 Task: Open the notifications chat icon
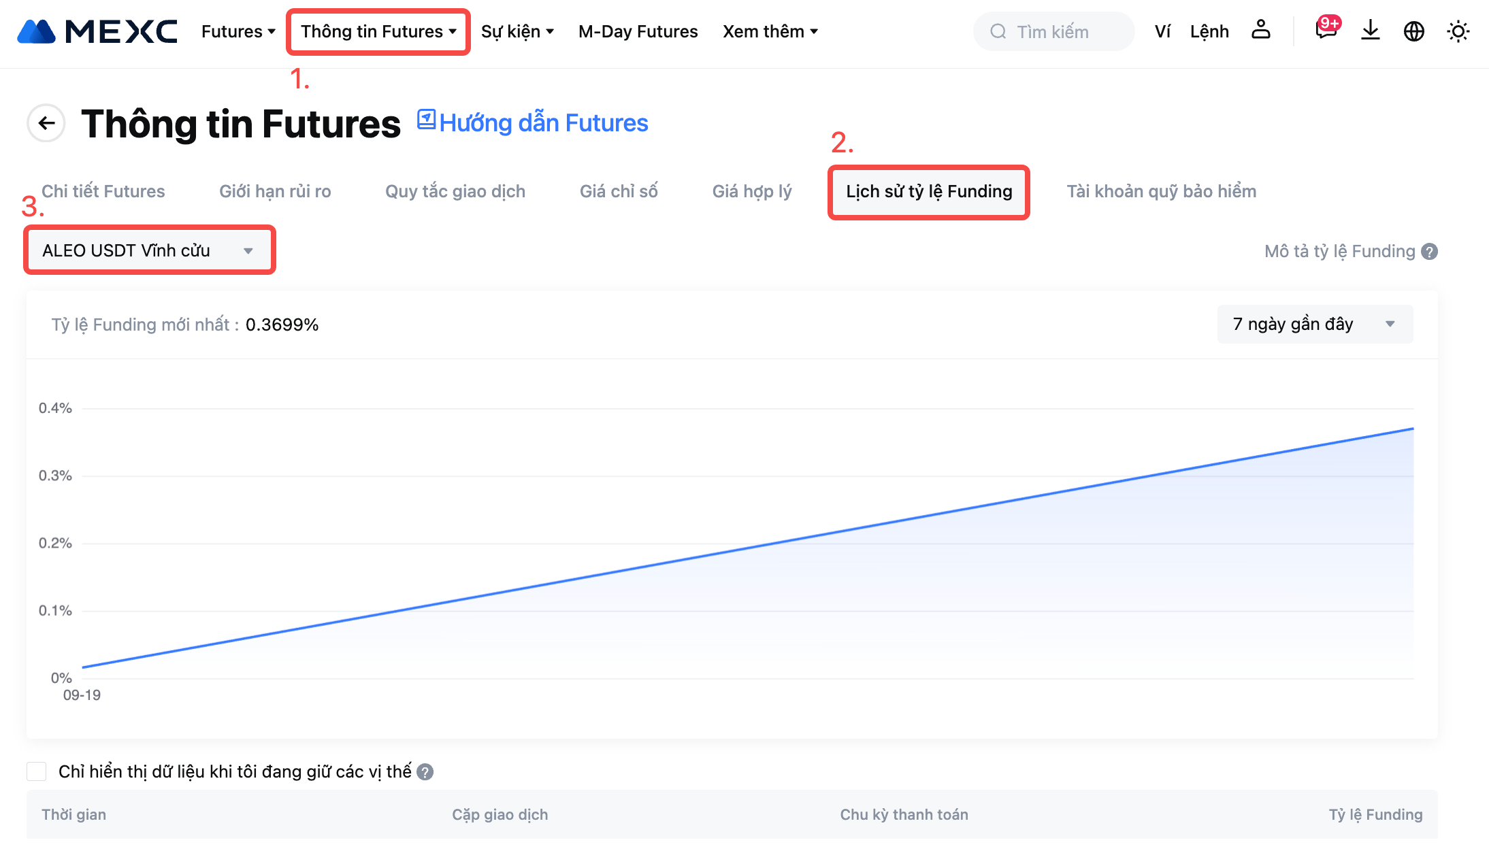pos(1326,31)
